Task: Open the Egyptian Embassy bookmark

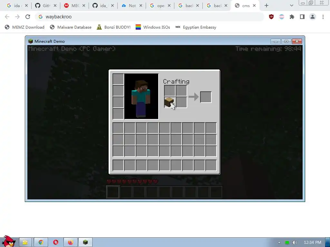Action: click(x=196, y=27)
